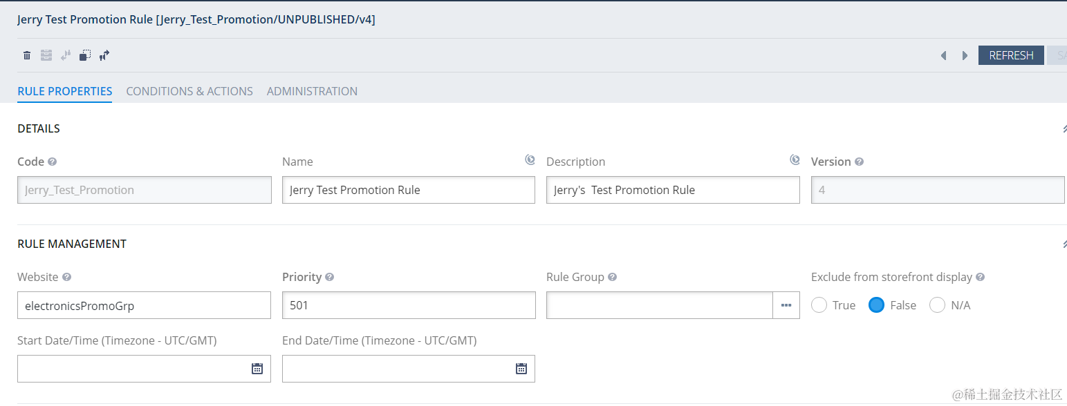This screenshot has height=406, width=1067.
Task: Open the Start Date/Time calendar picker
Action: [x=257, y=369]
